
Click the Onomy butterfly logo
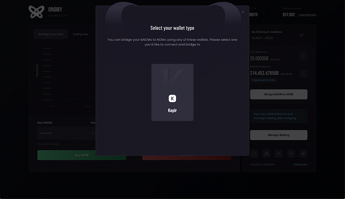[36, 12]
